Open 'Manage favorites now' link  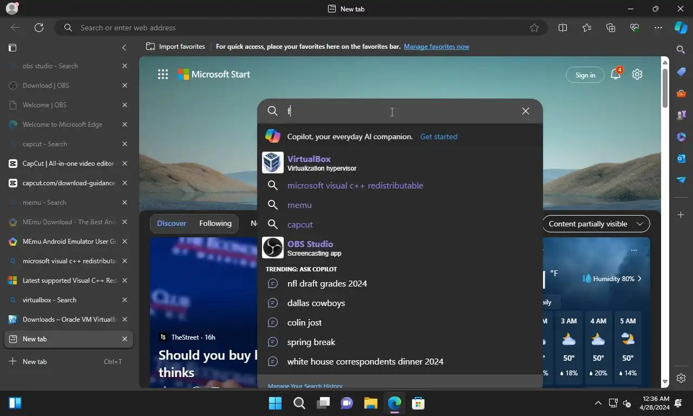(x=436, y=47)
